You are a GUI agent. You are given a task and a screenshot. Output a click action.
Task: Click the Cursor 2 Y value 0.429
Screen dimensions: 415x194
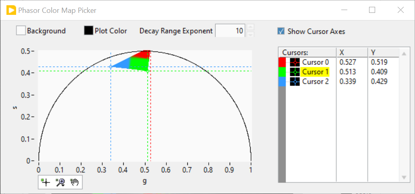pos(379,82)
